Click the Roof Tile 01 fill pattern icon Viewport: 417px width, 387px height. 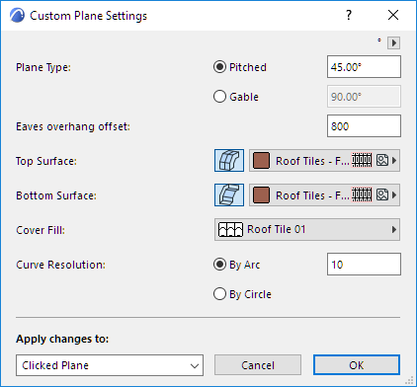point(230,229)
